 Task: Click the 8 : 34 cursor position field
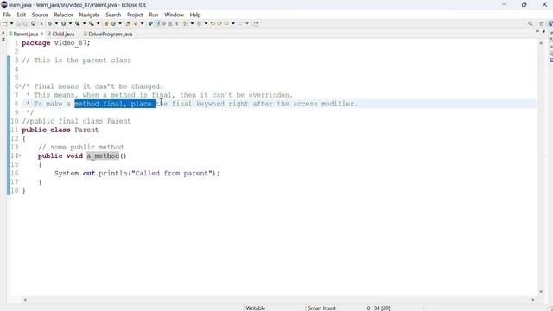[x=378, y=308]
